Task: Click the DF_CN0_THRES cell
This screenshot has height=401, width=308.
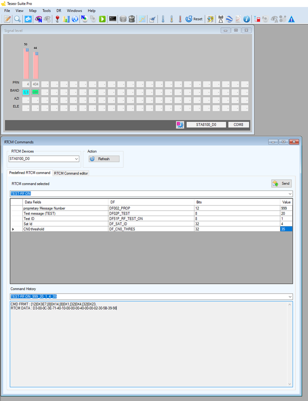Action: pyautogui.click(x=151, y=229)
